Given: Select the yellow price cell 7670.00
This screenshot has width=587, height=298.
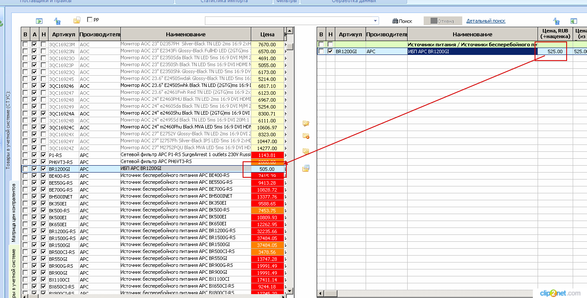Looking at the screenshot, I should pyautogui.click(x=267, y=45).
